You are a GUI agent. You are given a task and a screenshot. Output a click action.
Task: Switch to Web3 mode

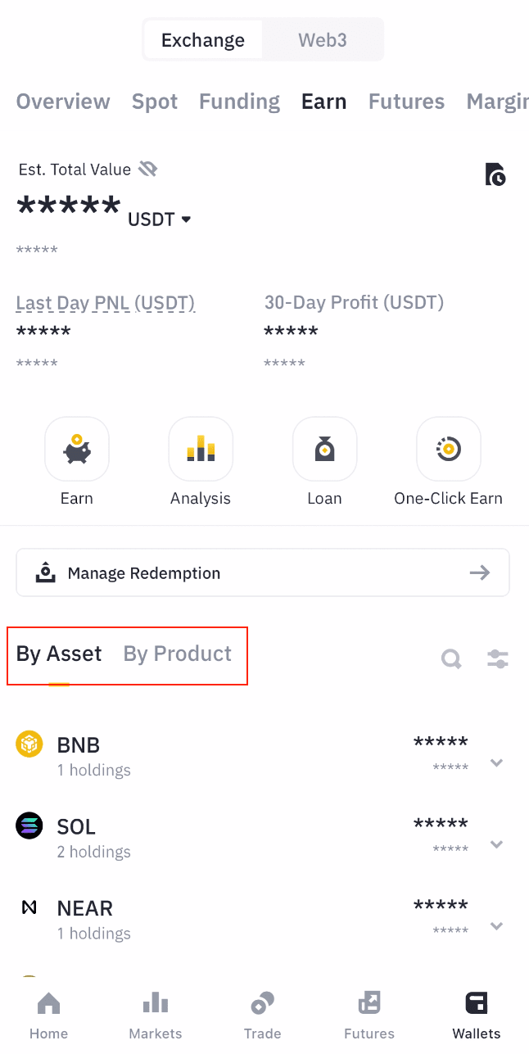click(x=323, y=40)
